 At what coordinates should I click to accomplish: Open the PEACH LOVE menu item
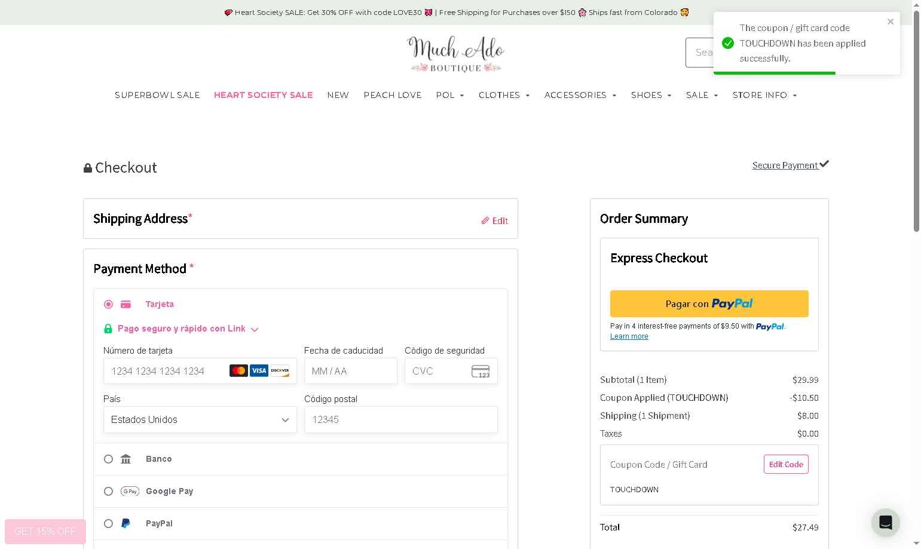(x=393, y=95)
